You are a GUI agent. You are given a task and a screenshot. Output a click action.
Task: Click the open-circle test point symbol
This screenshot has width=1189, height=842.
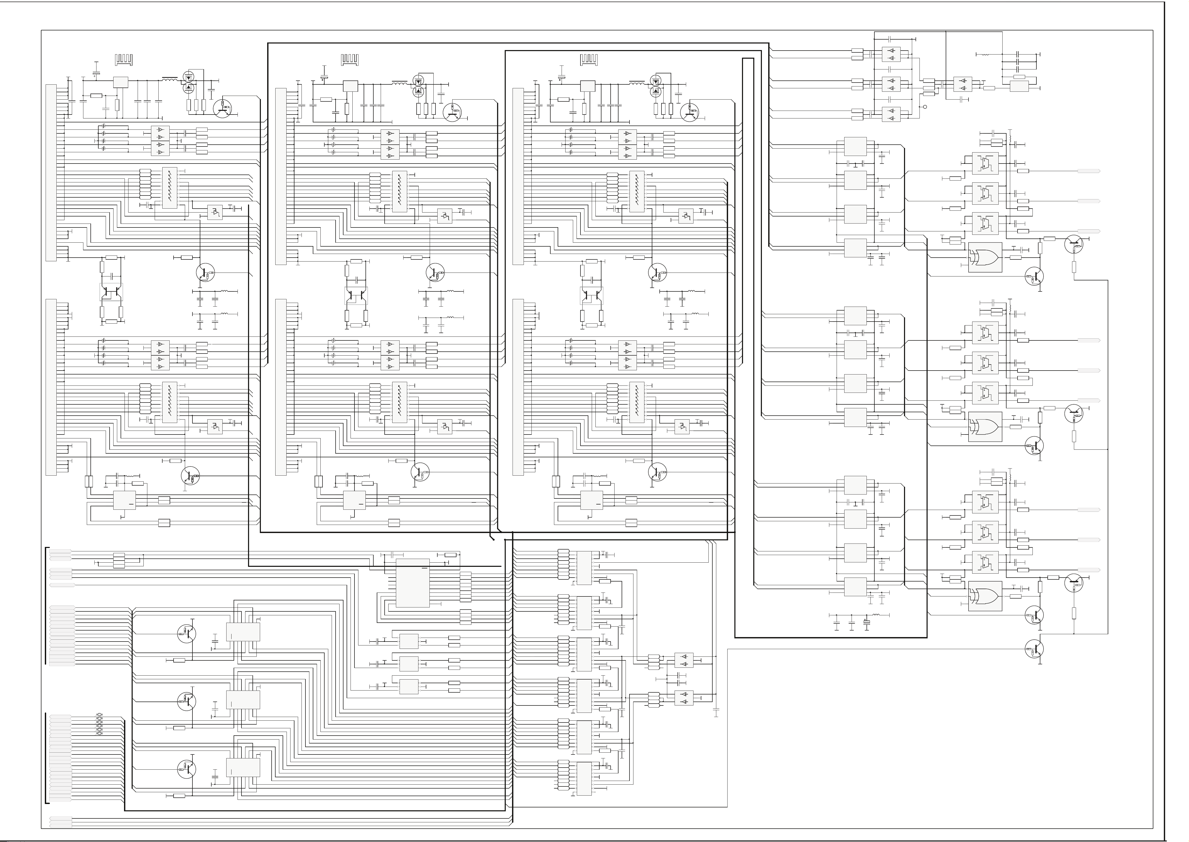click(924, 107)
